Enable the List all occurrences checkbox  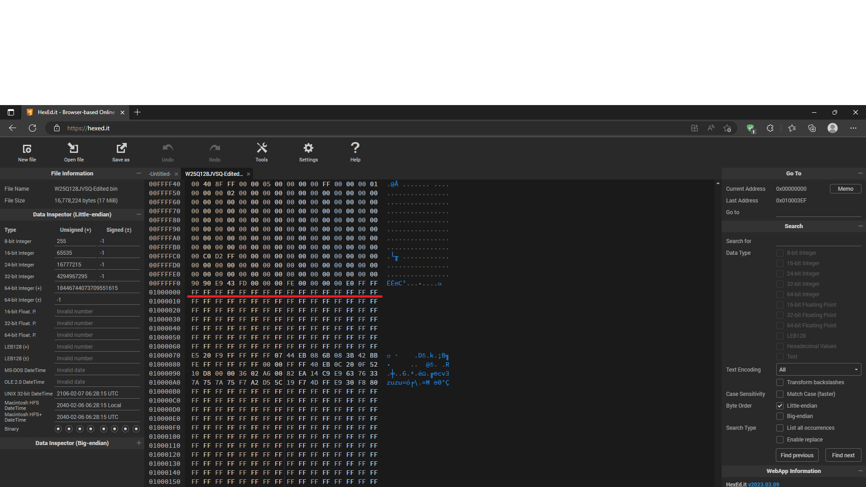780,428
